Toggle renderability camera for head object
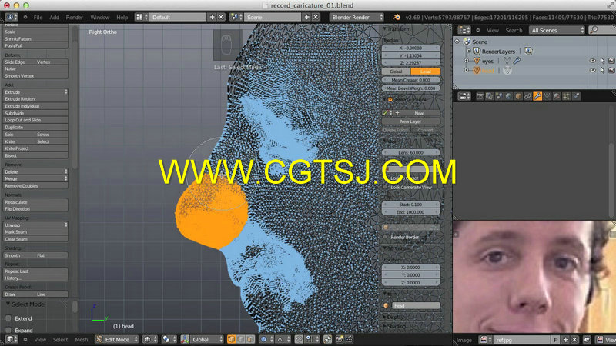Viewport: 616px width, 346px height. pos(611,71)
